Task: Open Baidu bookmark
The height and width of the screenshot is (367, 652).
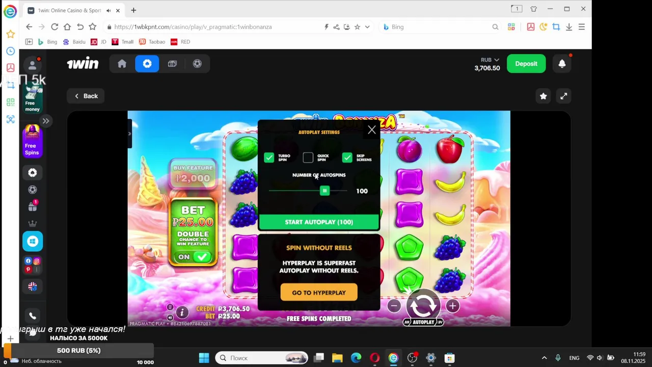Action: pos(74,42)
